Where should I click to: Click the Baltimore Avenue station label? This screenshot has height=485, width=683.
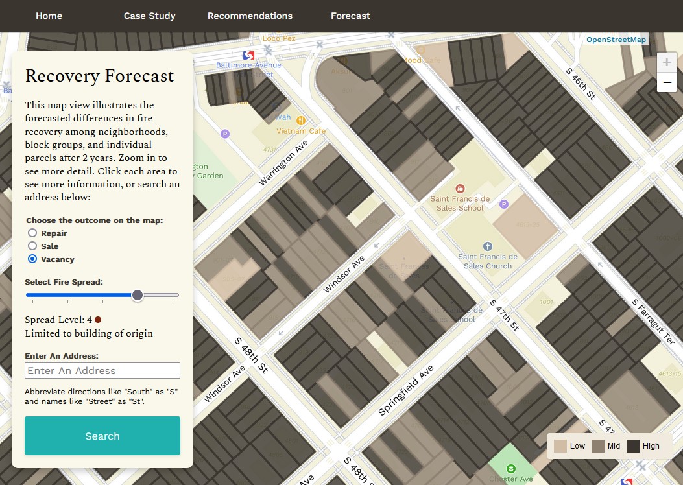pyautogui.click(x=248, y=65)
